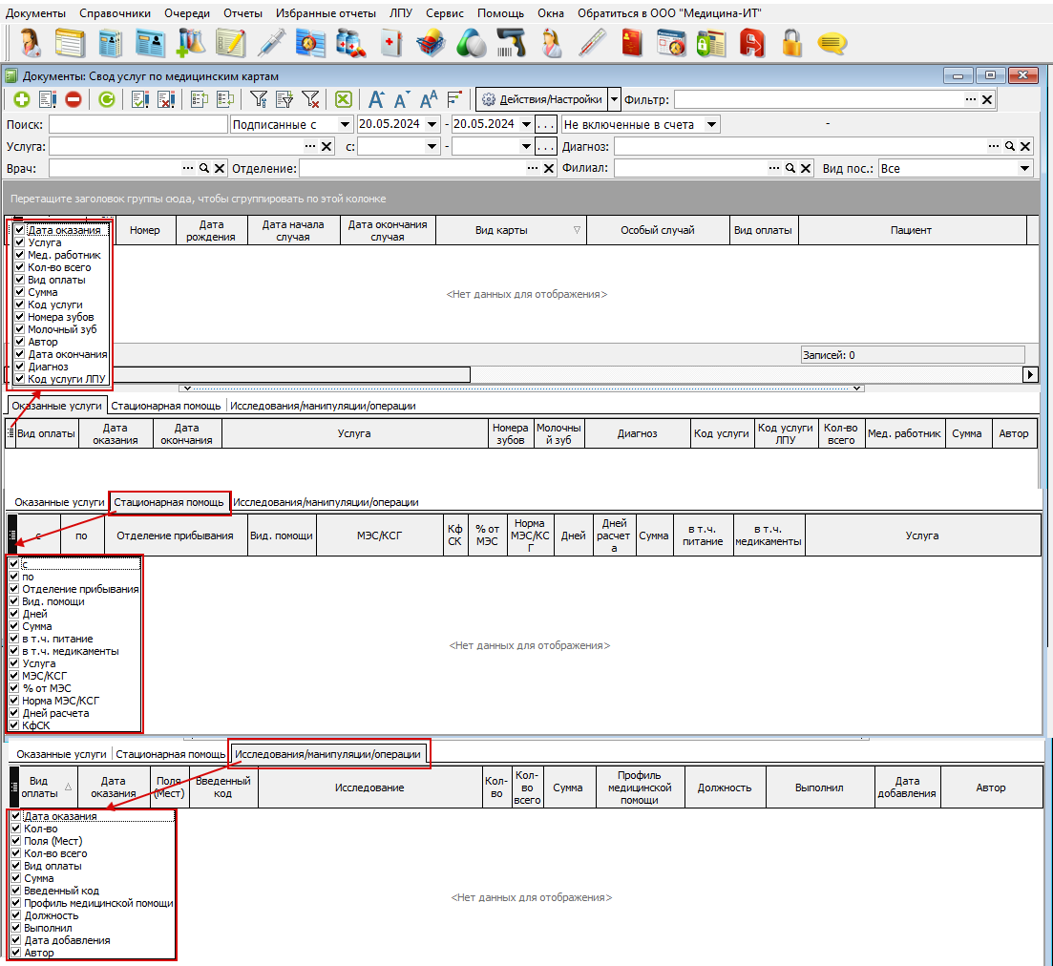Open the lab flasks with plus icon
This screenshot has width=1053, height=966.
[x=190, y=44]
